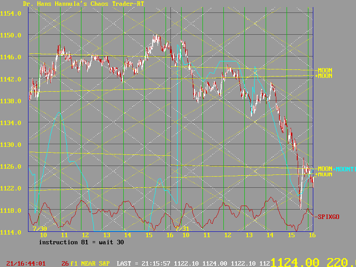Click the 1122.0 price axis label
Screen dimensions: 356x267
(x=11, y=188)
